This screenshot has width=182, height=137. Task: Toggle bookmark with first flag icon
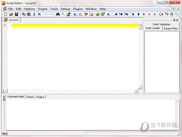pos(116,14)
